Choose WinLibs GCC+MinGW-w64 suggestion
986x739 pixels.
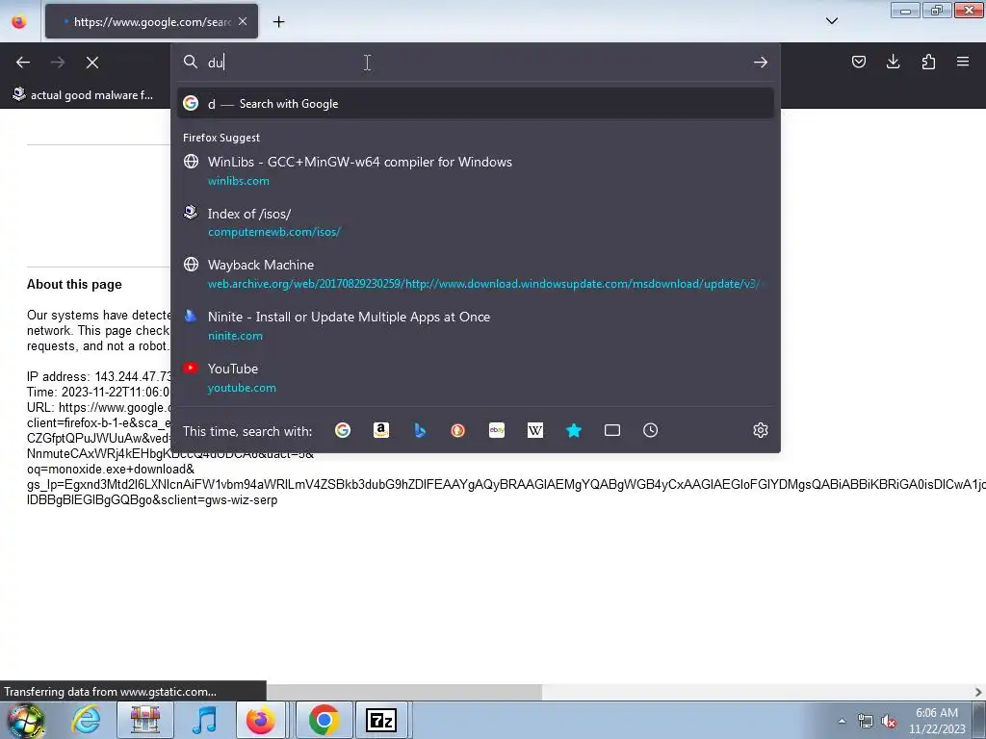476,171
